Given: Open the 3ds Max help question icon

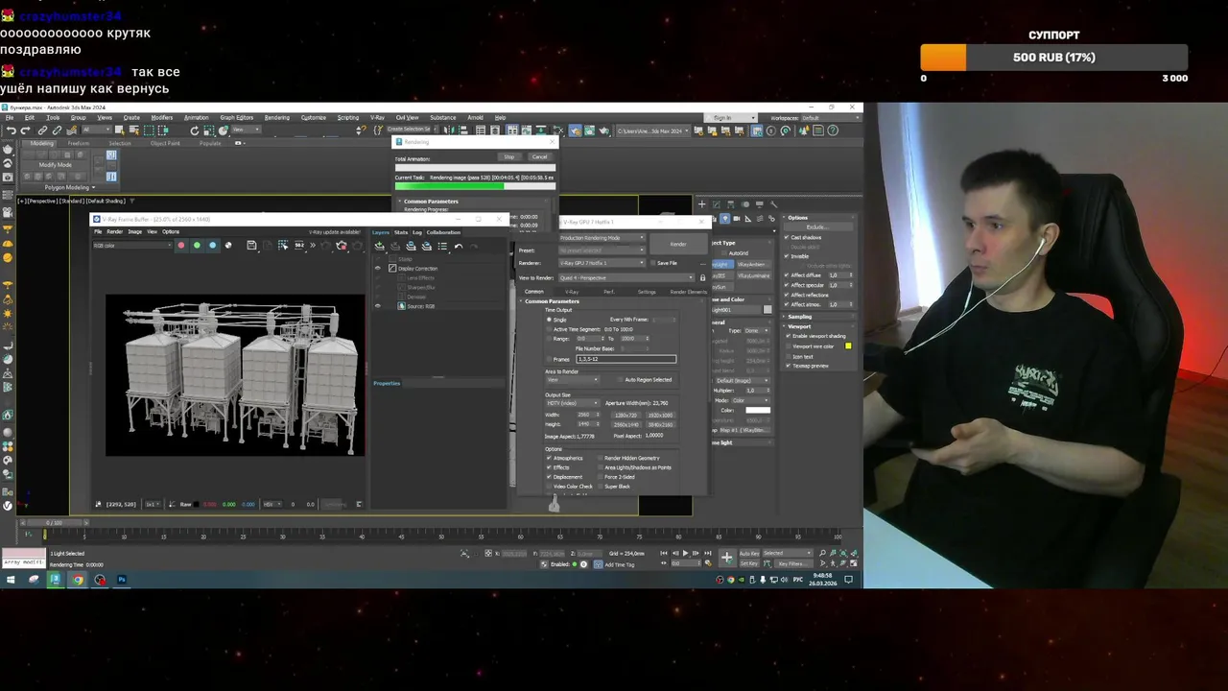Looking at the screenshot, I should pos(833,131).
